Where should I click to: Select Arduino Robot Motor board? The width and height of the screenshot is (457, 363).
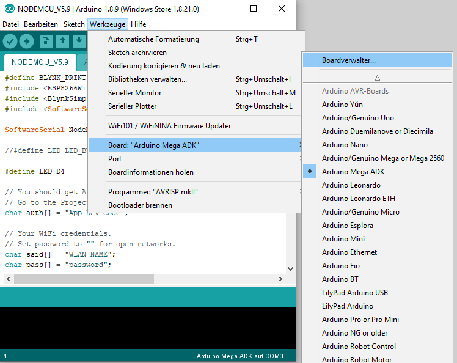coord(377,359)
